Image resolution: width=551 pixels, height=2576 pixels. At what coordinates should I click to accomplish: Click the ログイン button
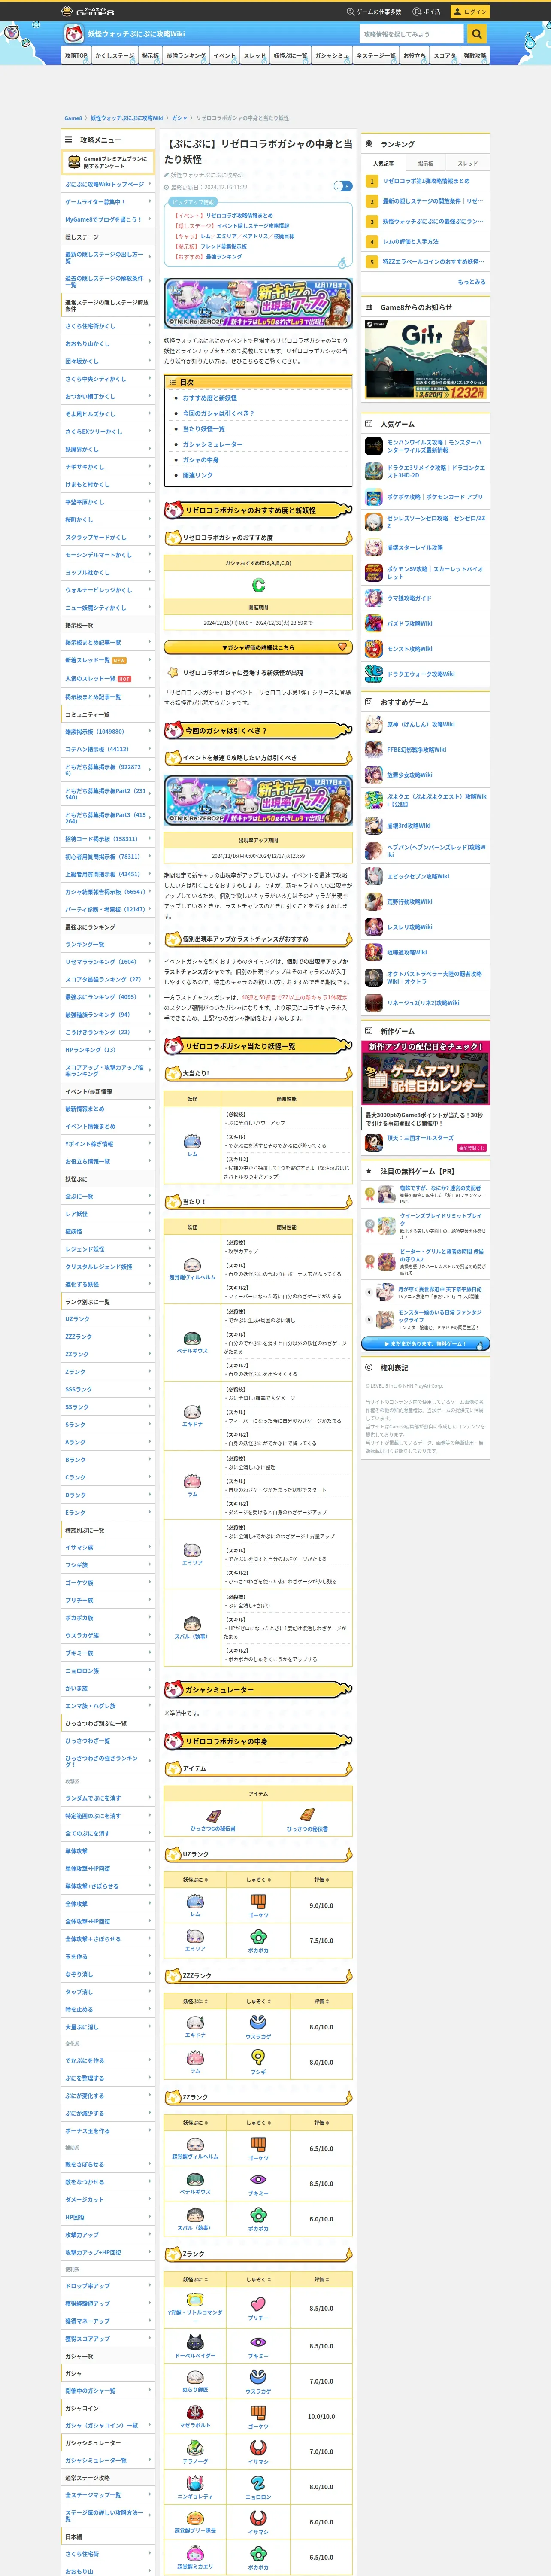pyautogui.click(x=470, y=12)
